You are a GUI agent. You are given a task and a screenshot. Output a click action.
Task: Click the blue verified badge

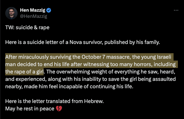[x=49, y=10]
